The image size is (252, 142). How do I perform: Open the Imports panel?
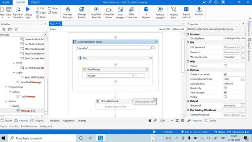point(82,121)
